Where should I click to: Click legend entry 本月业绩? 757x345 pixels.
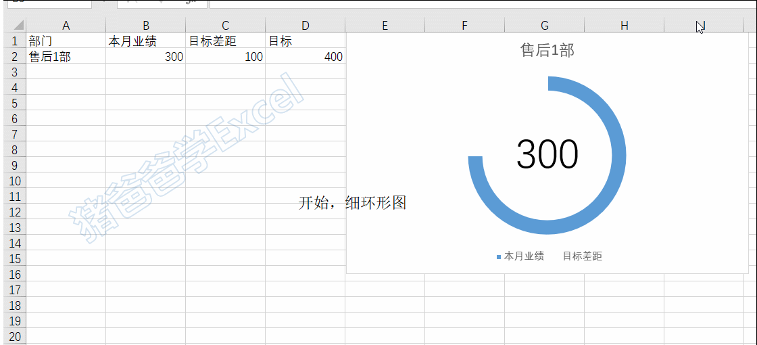(520, 256)
